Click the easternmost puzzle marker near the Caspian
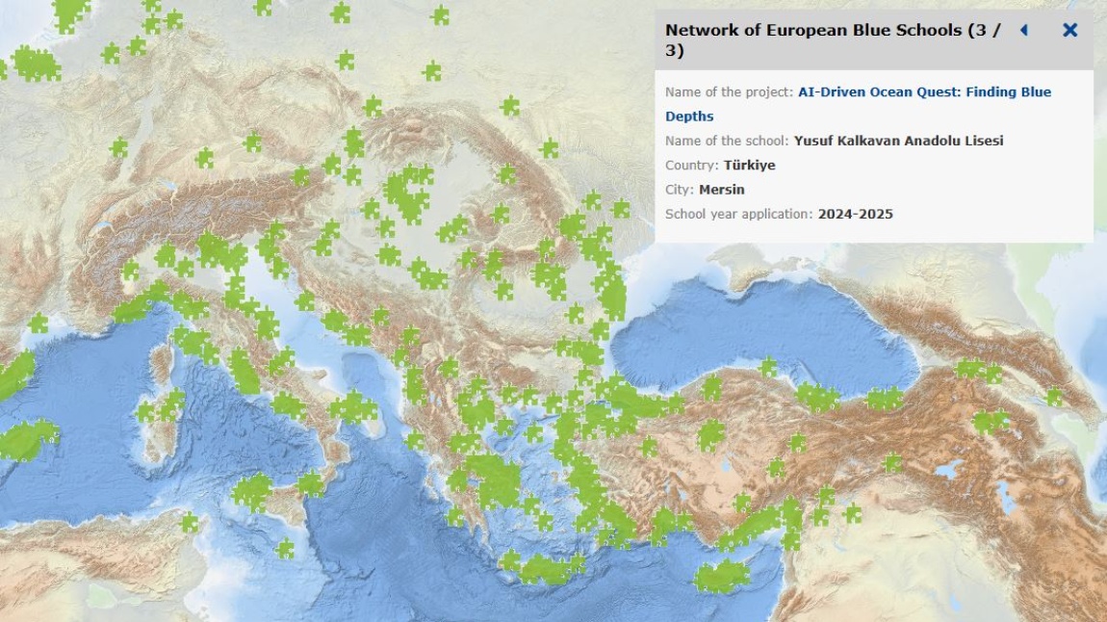 [1055, 396]
